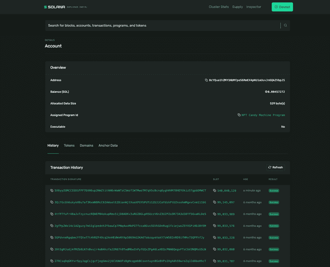Copy slot number 99,033,228
This screenshot has width=330, height=267.
pos(214,238)
